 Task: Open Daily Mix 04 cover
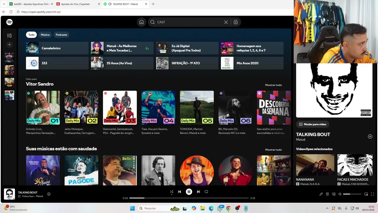[x=158, y=108]
